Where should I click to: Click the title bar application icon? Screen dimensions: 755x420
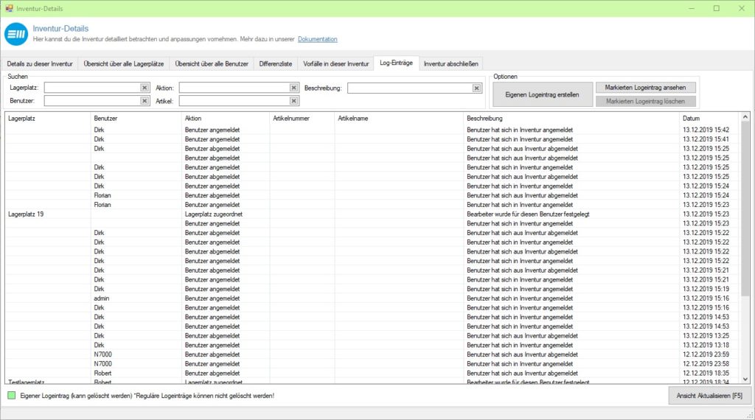pos(9,8)
